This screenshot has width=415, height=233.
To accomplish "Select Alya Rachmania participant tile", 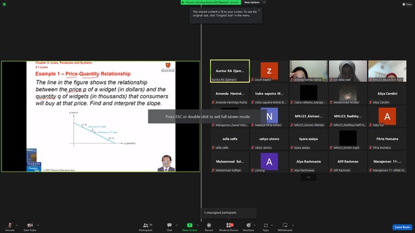I will point(309,162).
